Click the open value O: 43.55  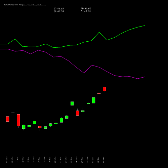click(59, 11)
